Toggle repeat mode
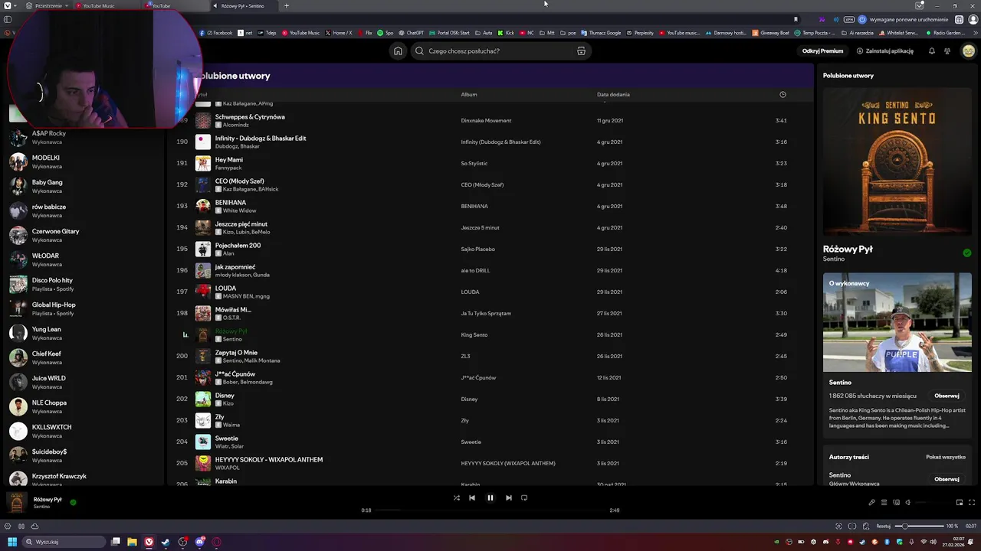 pos(524,497)
